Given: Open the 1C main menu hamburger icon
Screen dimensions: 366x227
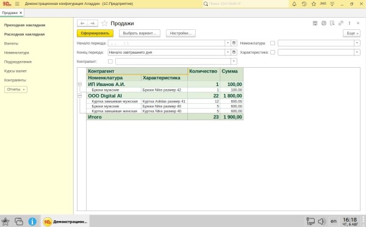Looking at the screenshot, I should [x=17, y=4].
